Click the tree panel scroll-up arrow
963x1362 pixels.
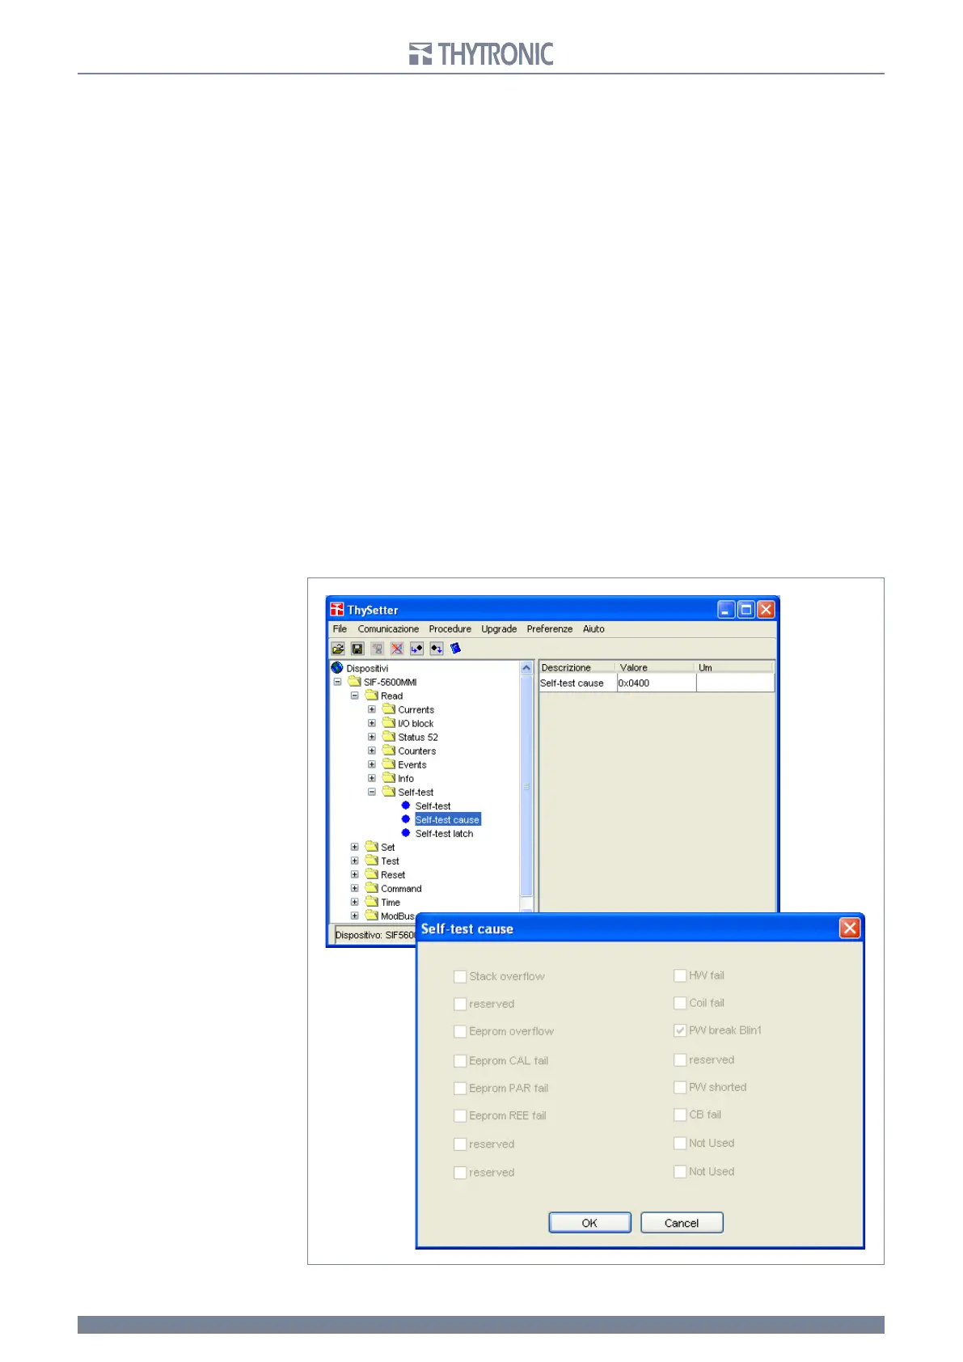pyautogui.click(x=526, y=668)
